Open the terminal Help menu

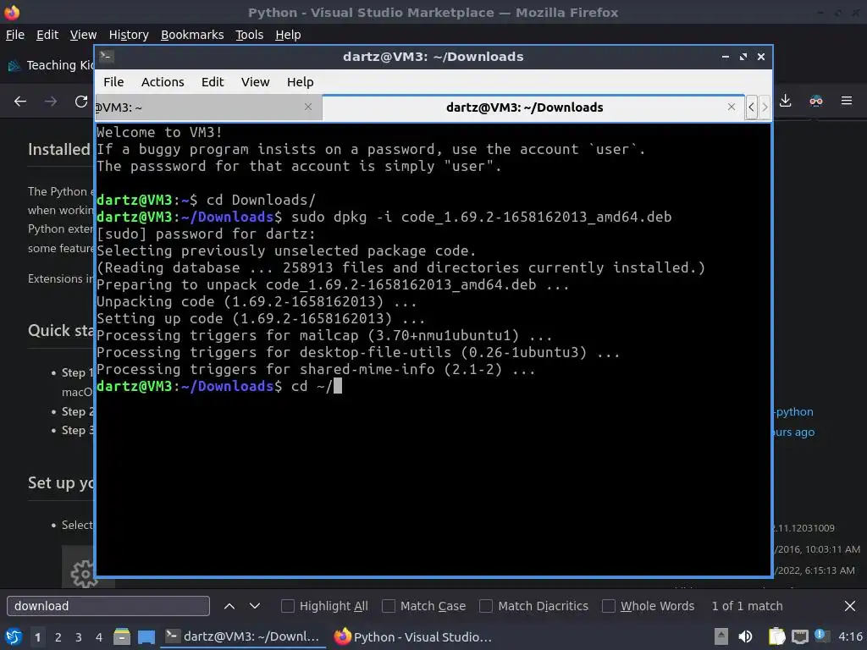click(x=301, y=82)
